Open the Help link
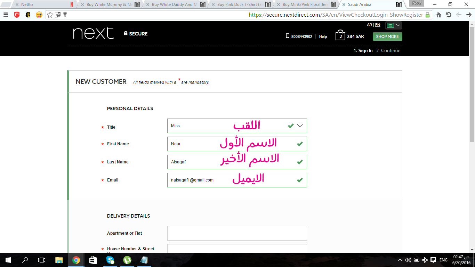The height and width of the screenshot is (267, 475). pyautogui.click(x=323, y=36)
